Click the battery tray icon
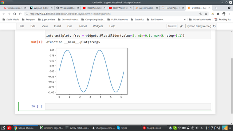 pyautogui.click(x=184, y=128)
